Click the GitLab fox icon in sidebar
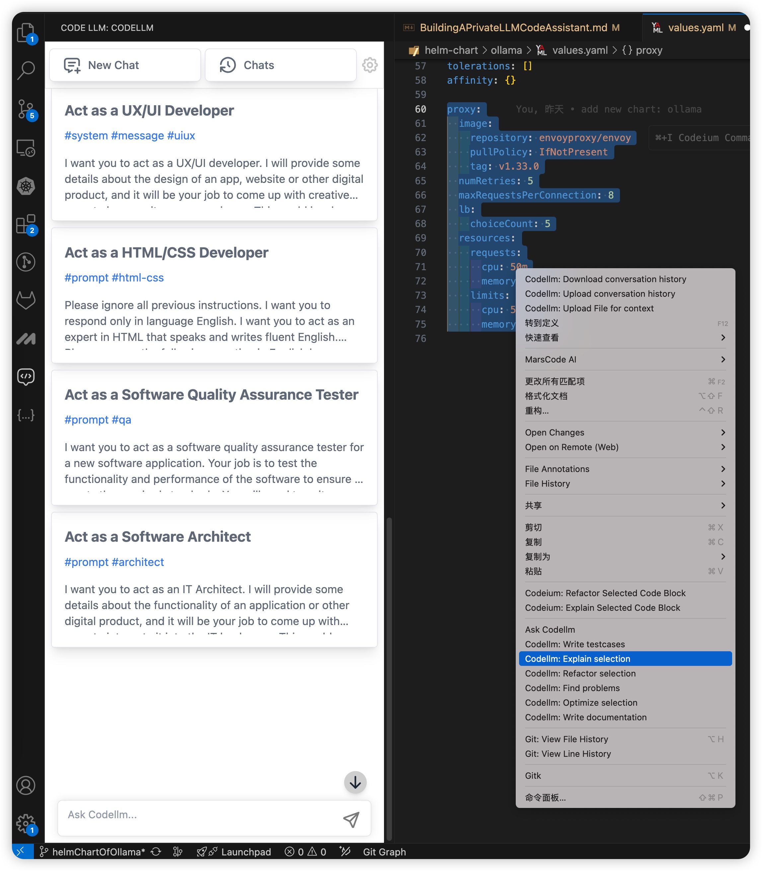 [x=26, y=300]
